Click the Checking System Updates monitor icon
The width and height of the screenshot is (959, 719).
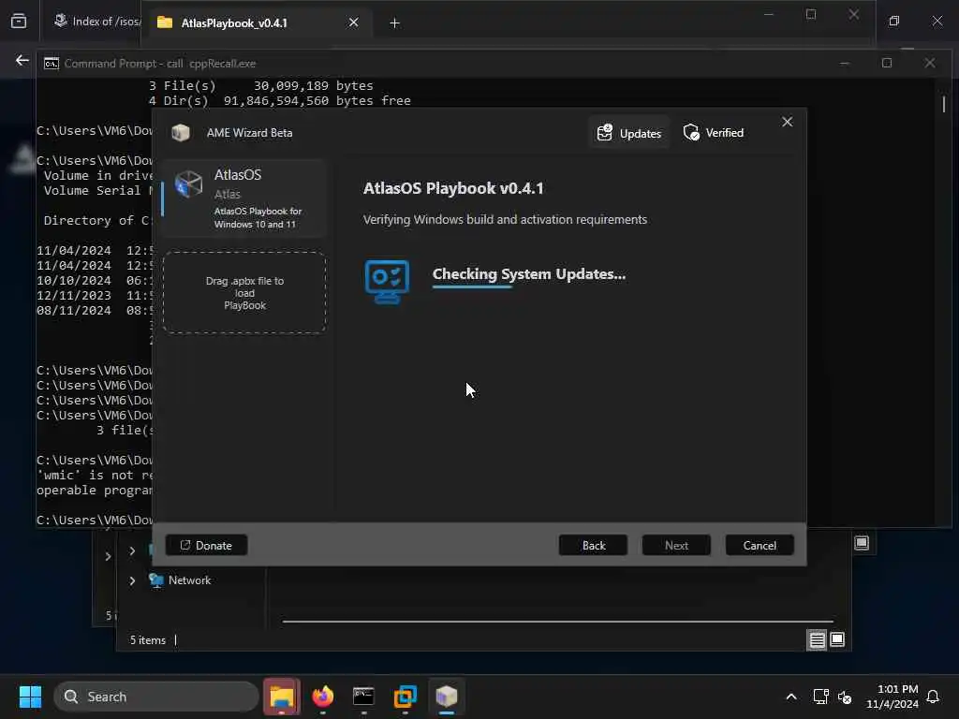point(387,281)
